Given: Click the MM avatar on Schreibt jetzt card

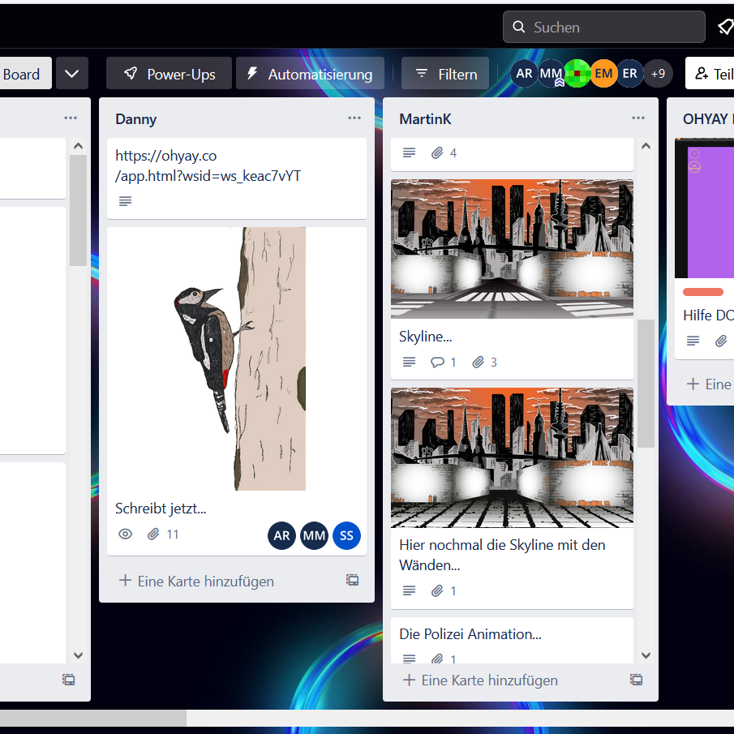Looking at the screenshot, I should pos(314,535).
